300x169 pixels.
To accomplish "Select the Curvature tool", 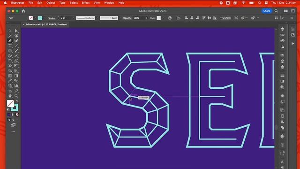I will click(16, 41).
